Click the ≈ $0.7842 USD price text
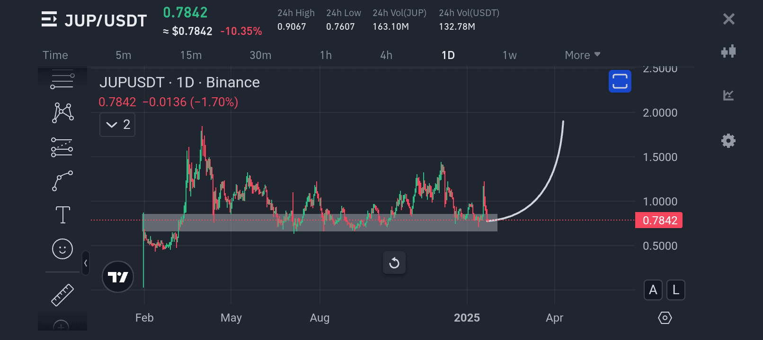The height and width of the screenshot is (340, 763). tap(187, 31)
